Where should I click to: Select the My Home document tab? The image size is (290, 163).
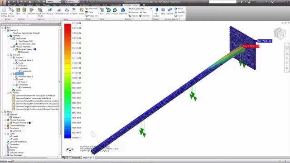[76, 158]
